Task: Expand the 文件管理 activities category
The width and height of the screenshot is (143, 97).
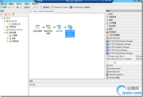Action: click(x=124, y=23)
